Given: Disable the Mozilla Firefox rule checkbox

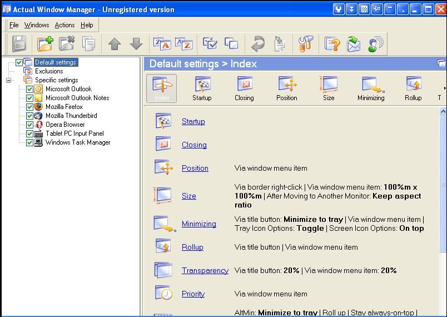Looking at the screenshot, I should pyautogui.click(x=29, y=107).
